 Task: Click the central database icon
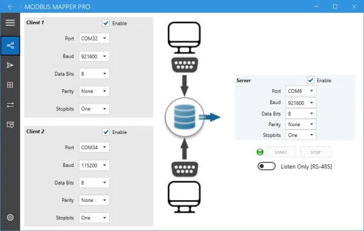click(184, 117)
